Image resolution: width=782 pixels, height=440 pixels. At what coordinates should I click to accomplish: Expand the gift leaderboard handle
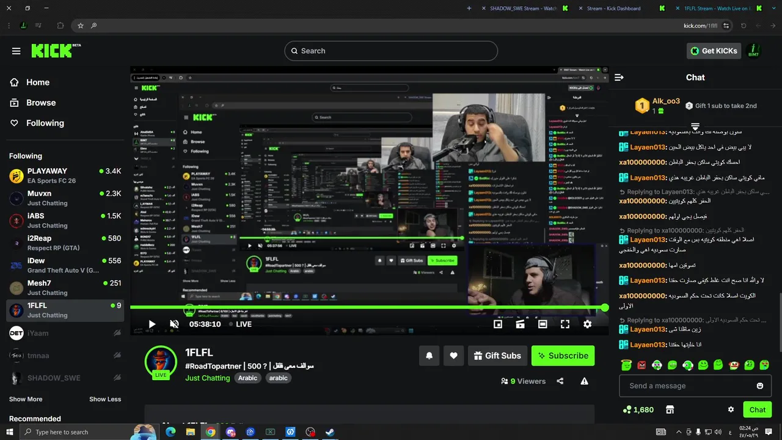(x=695, y=126)
